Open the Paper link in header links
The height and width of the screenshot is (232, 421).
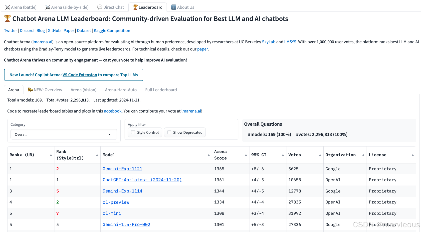pyautogui.click(x=69, y=30)
